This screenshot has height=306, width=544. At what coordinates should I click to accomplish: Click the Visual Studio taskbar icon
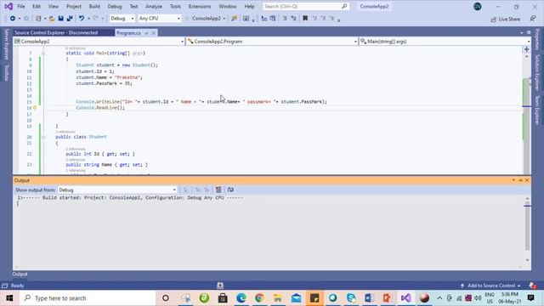(405, 298)
